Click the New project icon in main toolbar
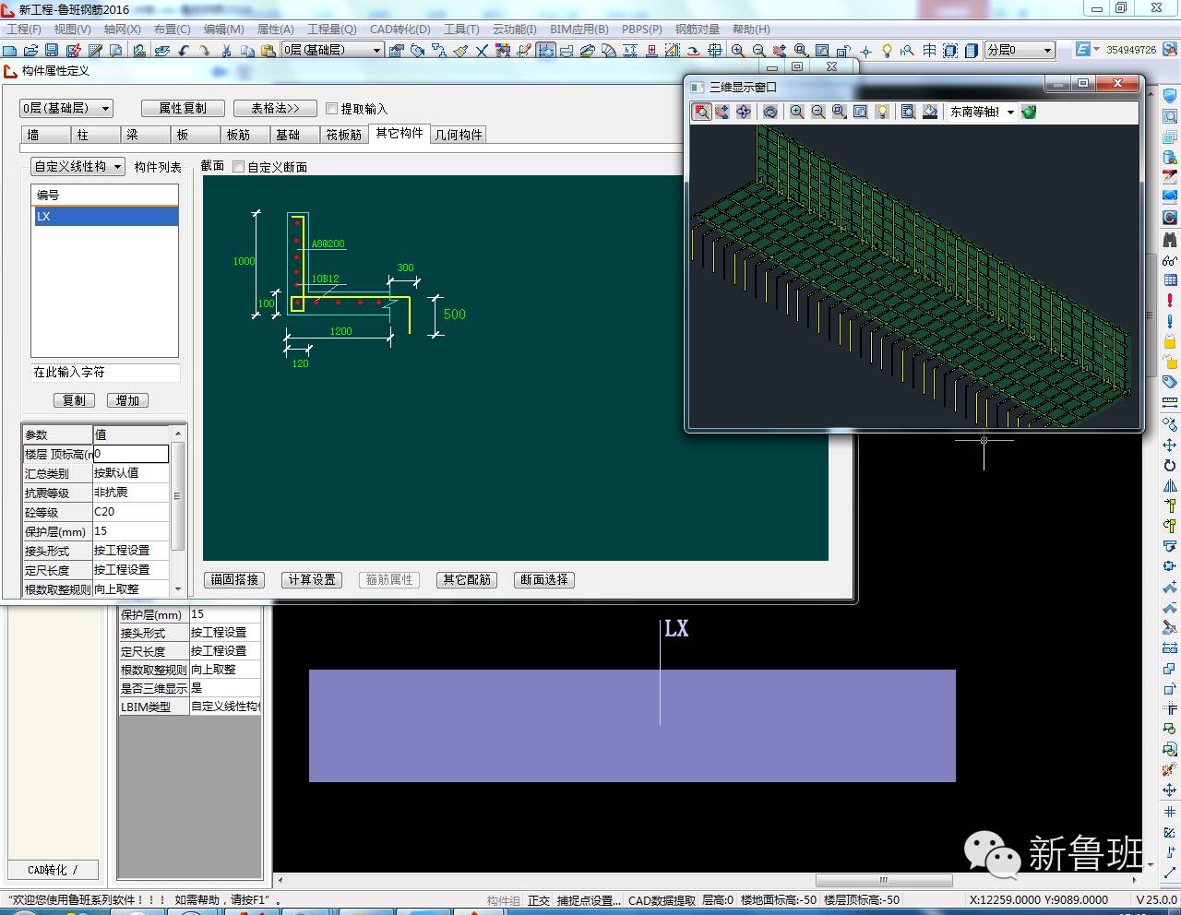The height and width of the screenshot is (915, 1181). tap(11, 50)
